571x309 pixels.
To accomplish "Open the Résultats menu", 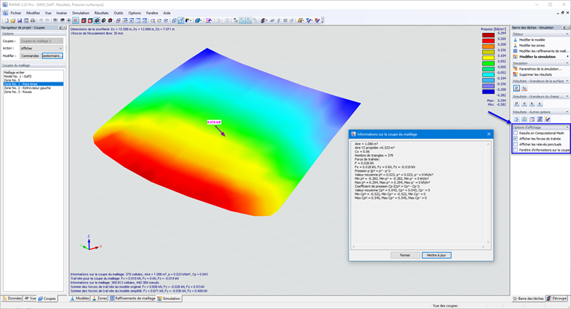I will tap(101, 13).
